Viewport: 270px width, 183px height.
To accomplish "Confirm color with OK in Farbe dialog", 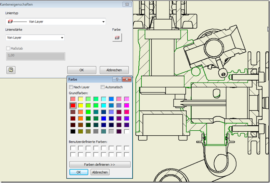I will [x=79, y=172].
